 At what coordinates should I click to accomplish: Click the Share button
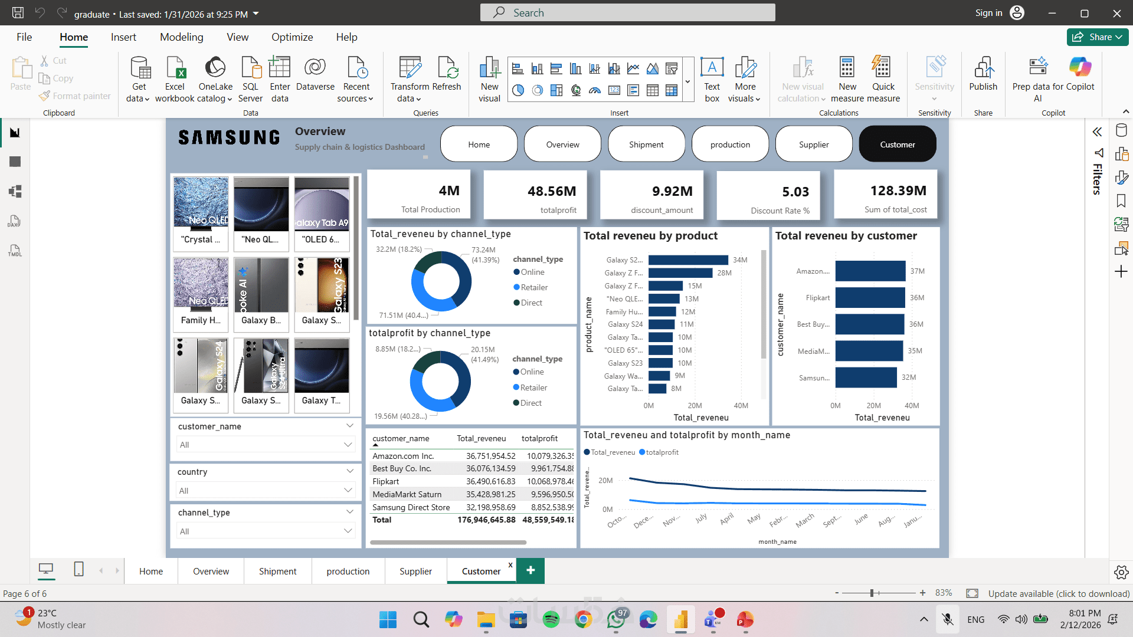point(1097,37)
